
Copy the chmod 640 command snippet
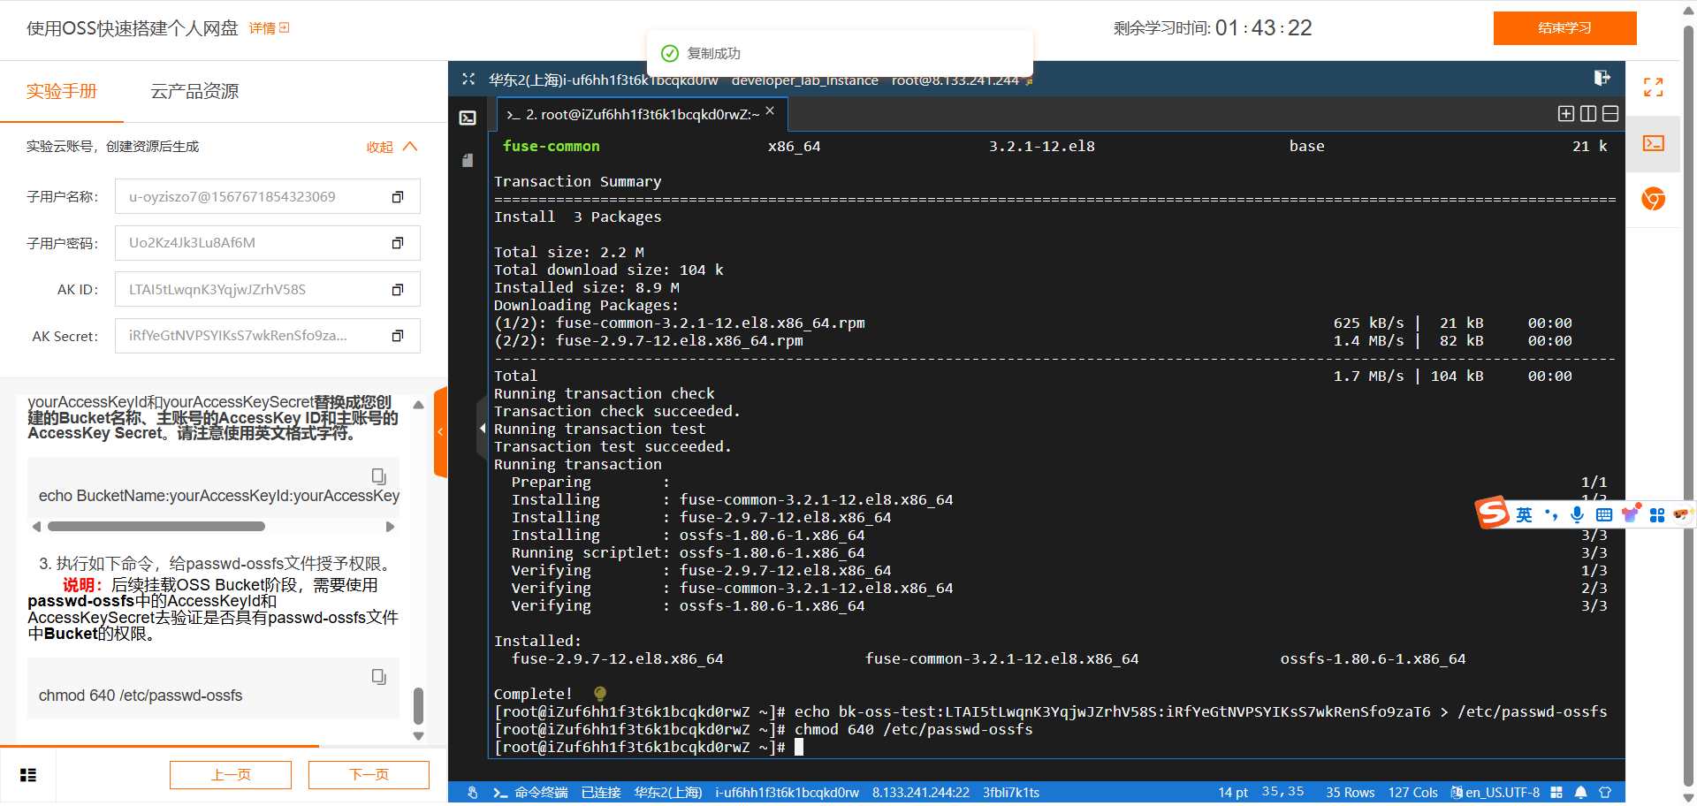pos(378,677)
